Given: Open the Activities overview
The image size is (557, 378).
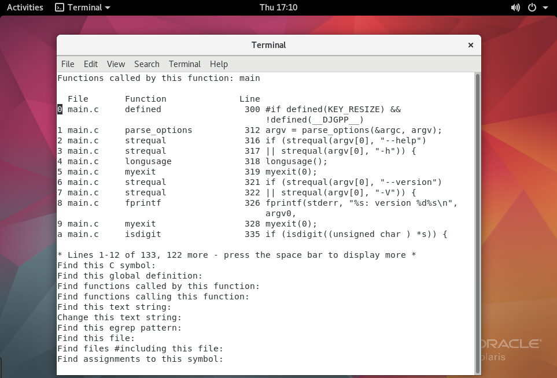Looking at the screenshot, I should click(25, 8).
